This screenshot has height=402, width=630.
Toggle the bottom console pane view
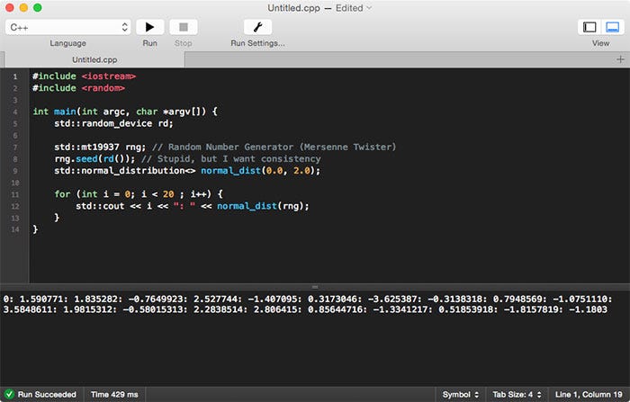pyautogui.click(x=612, y=27)
